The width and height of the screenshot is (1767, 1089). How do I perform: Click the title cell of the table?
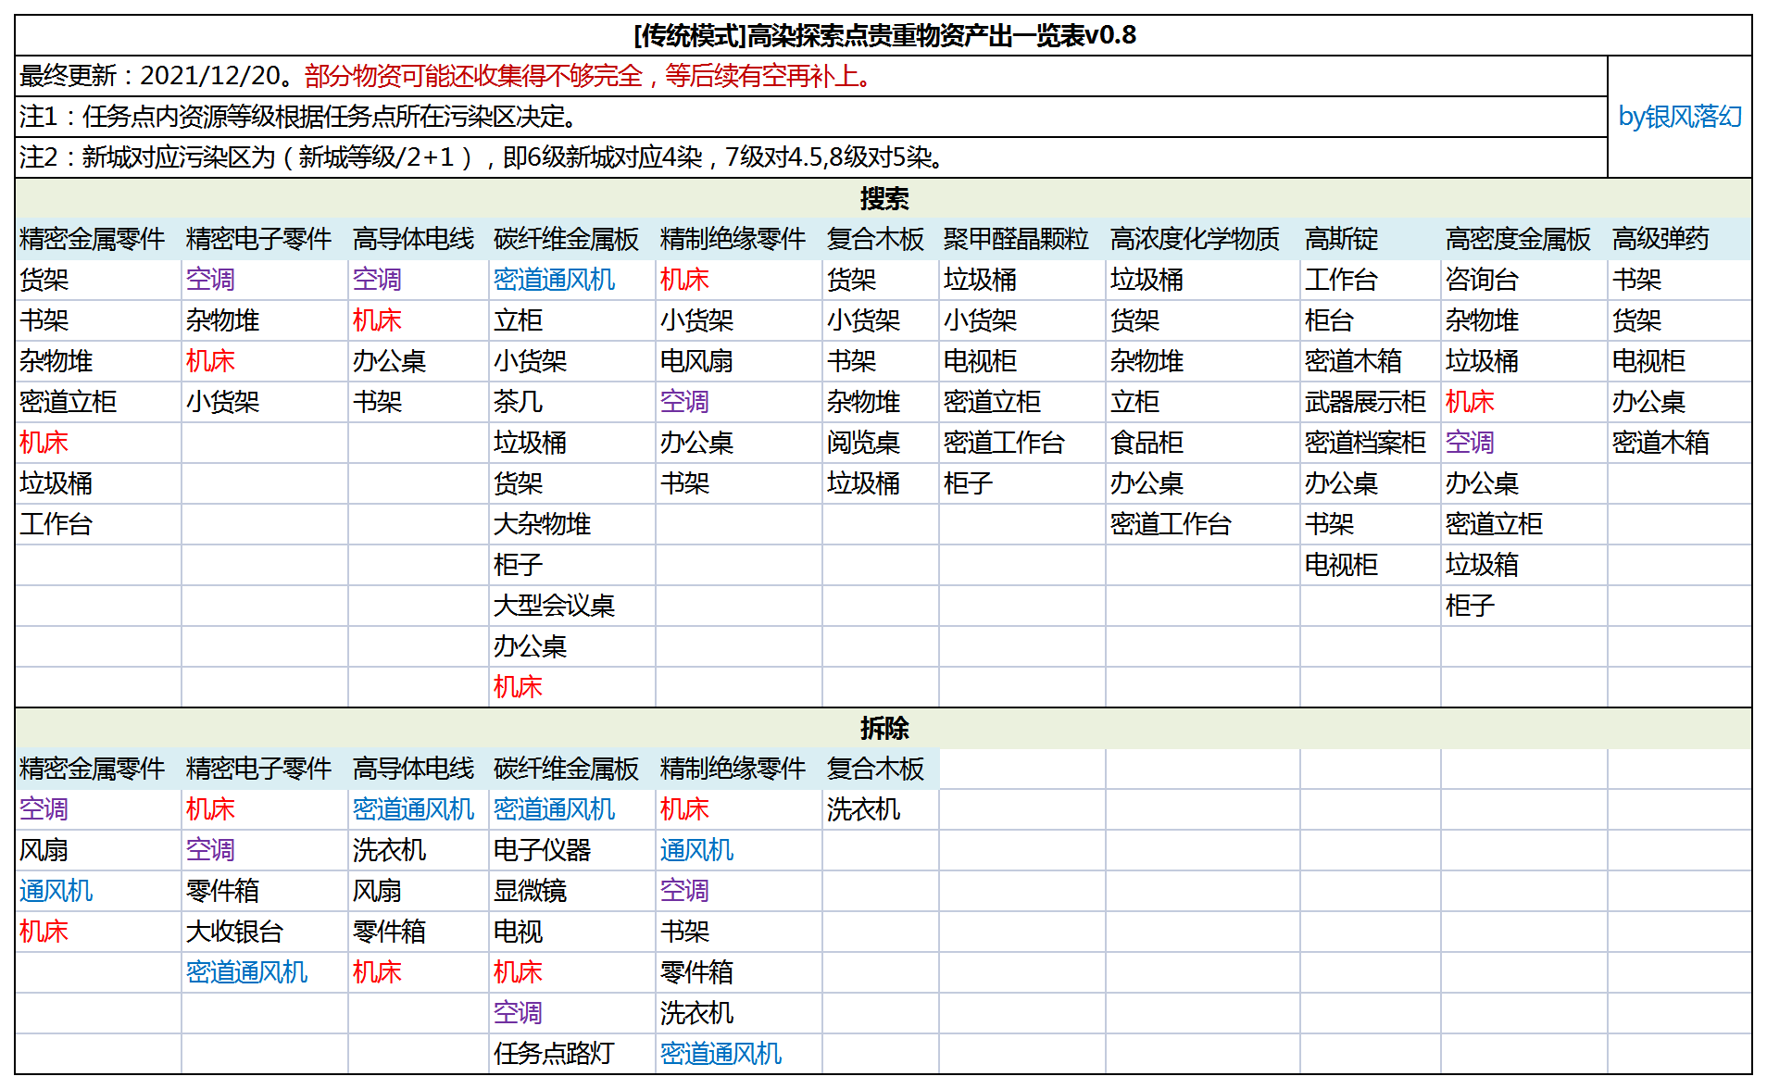(x=883, y=35)
